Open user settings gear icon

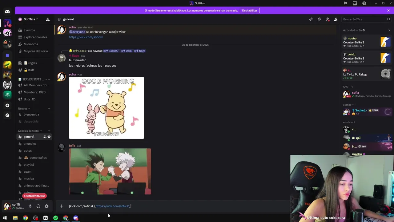[x=46, y=206]
